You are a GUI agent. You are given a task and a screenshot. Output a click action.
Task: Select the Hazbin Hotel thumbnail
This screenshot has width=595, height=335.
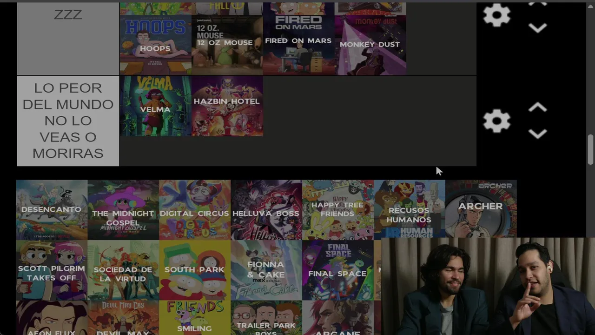[227, 106]
